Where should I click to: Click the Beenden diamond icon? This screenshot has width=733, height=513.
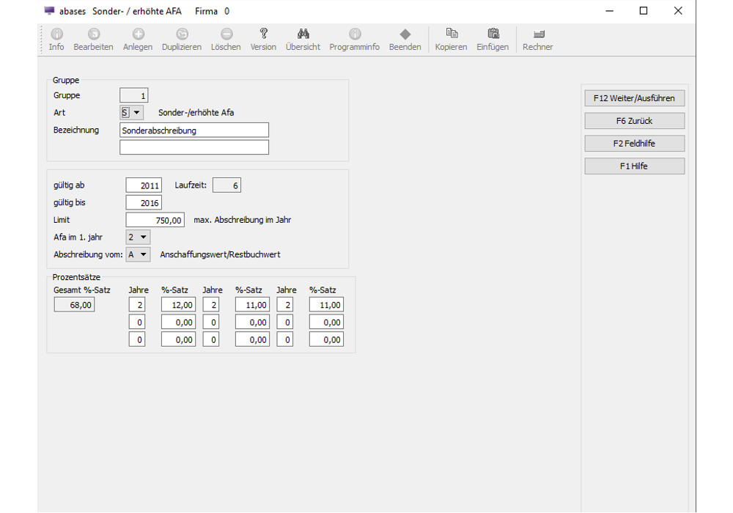(405, 34)
